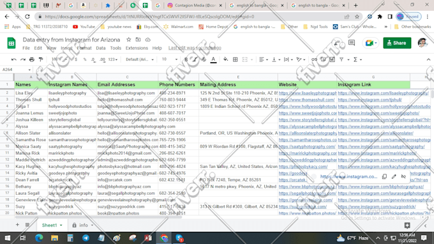Open the Windows Start menu
This screenshot has height=244, width=434.
(8, 238)
